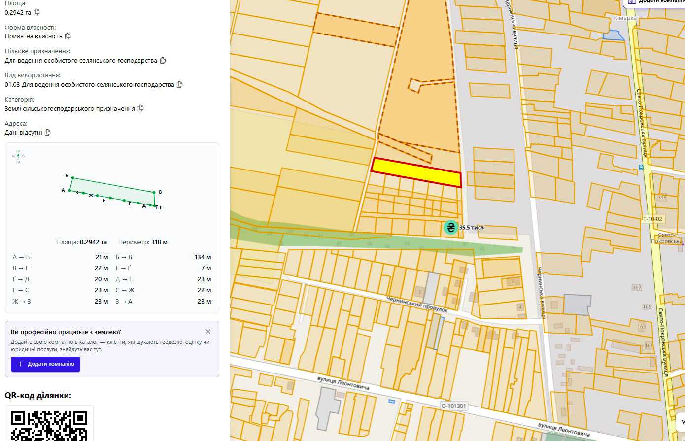The height and width of the screenshot is (441, 685).
Task: Click building number 167 on map
Action: [x=637, y=287]
